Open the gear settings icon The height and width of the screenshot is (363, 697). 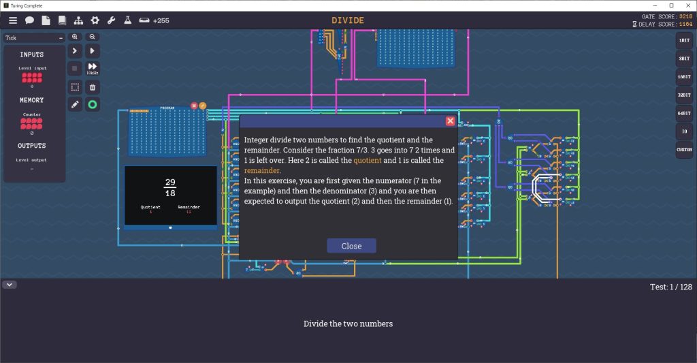pos(95,20)
